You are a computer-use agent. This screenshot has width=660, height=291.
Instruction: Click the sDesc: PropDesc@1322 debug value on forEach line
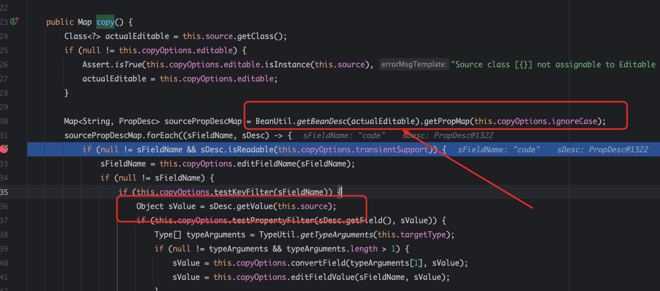[447, 135]
